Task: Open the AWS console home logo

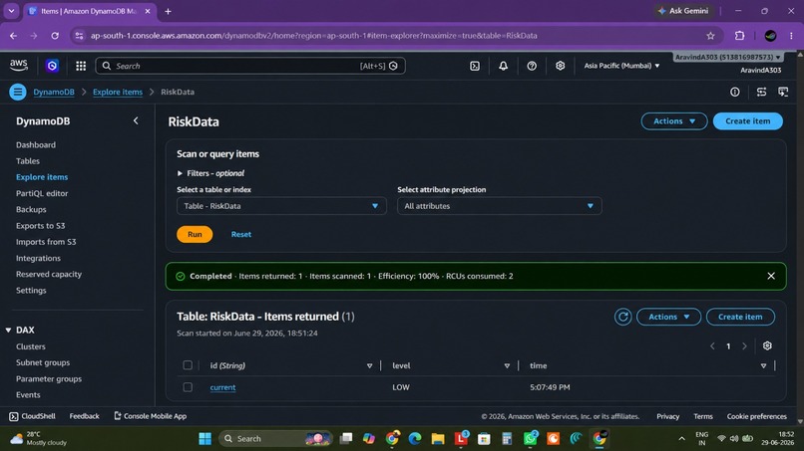Action: pos(19,65)
